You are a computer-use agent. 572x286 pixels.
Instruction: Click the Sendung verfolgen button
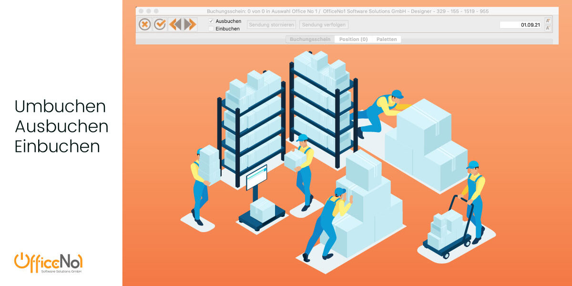[x=324, y=24]
